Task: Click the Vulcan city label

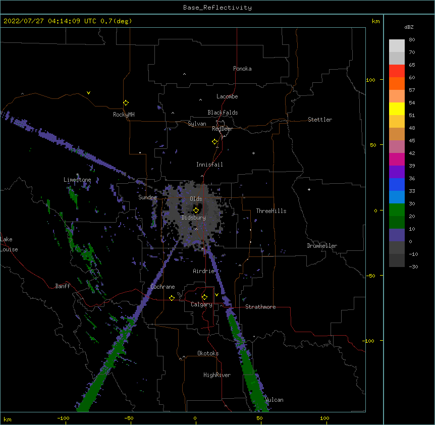Action: [x=275, y=400]
